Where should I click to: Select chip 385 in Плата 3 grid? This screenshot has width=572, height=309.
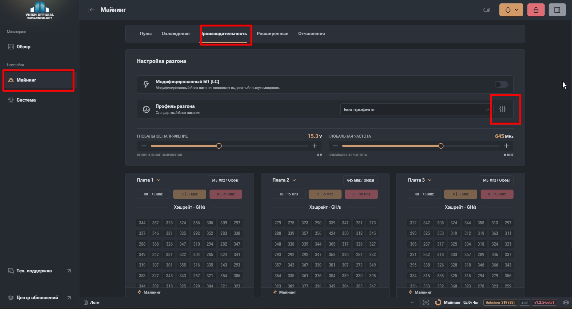(x=441, y=276)
